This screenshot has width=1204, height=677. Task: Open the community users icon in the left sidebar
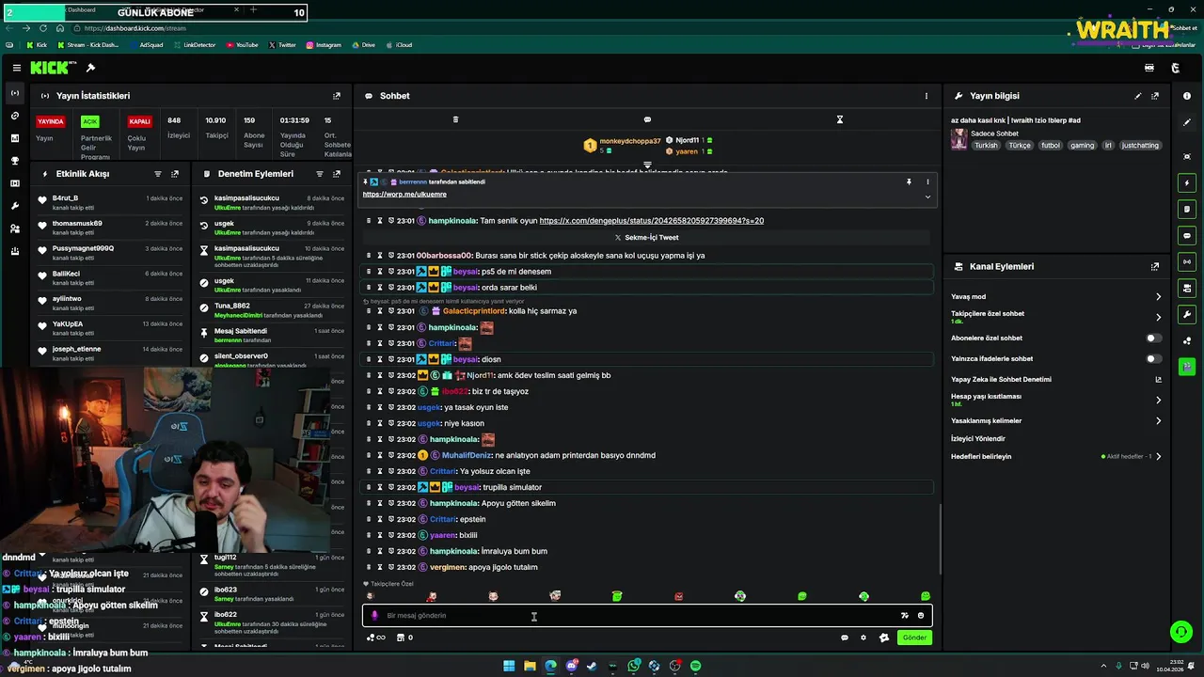pos(14,228)
